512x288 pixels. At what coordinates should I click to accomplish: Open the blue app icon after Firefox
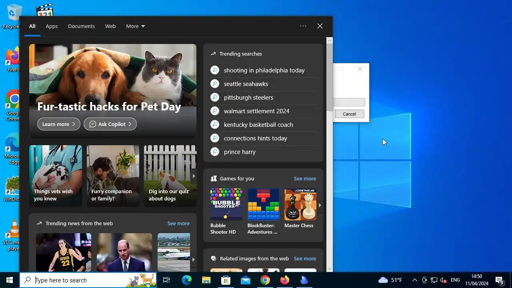[x=304, y=280]
